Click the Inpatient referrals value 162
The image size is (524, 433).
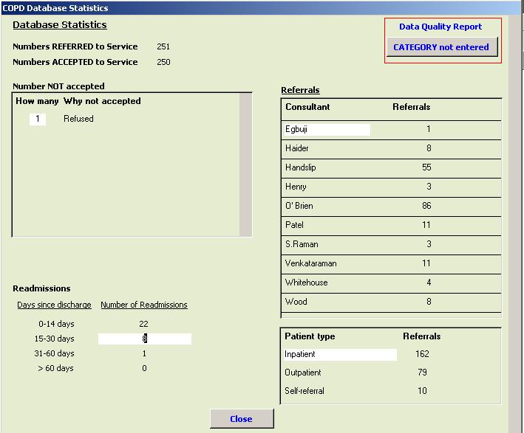click(422, 354)
